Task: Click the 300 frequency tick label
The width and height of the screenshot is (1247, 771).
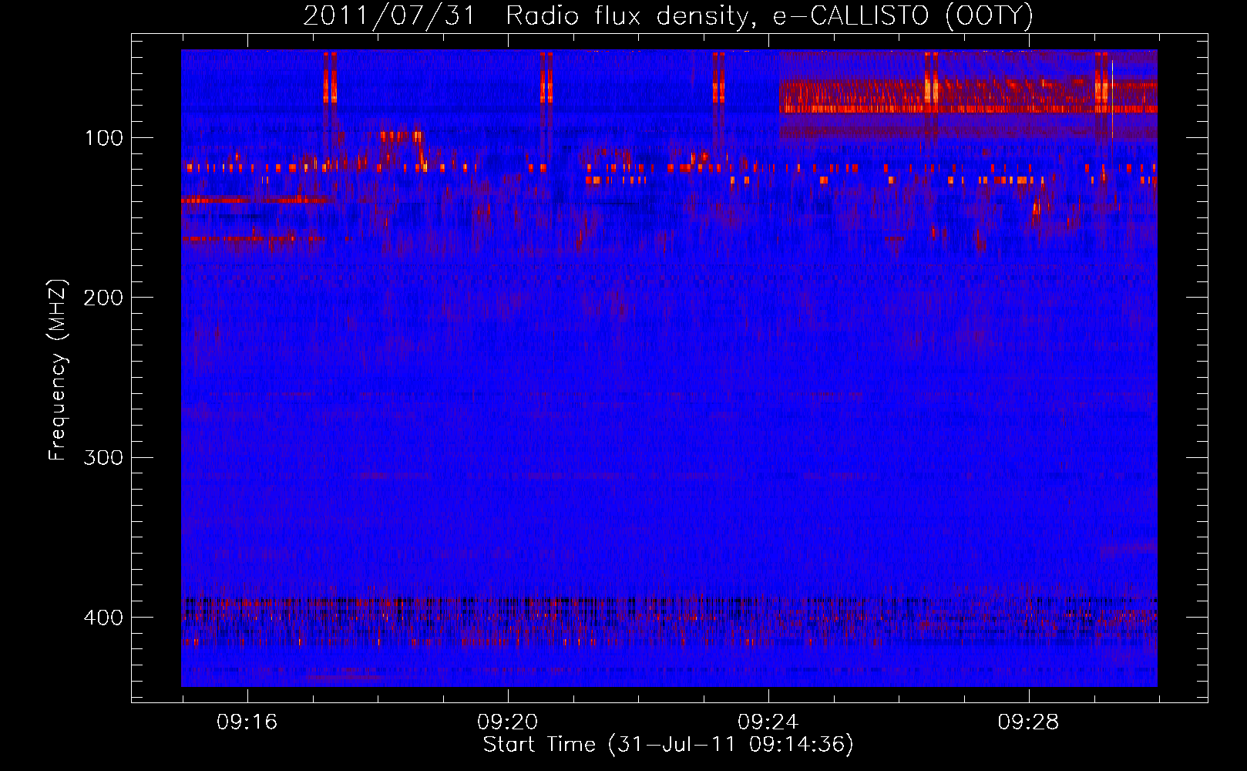Action: [104, 458]
